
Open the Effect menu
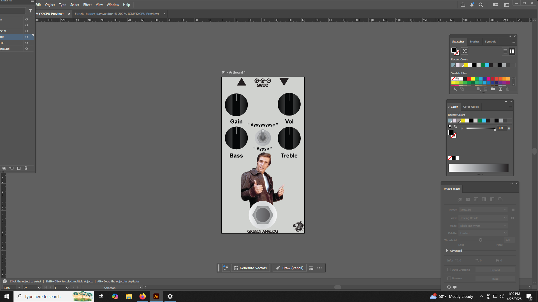coord(87,5)
